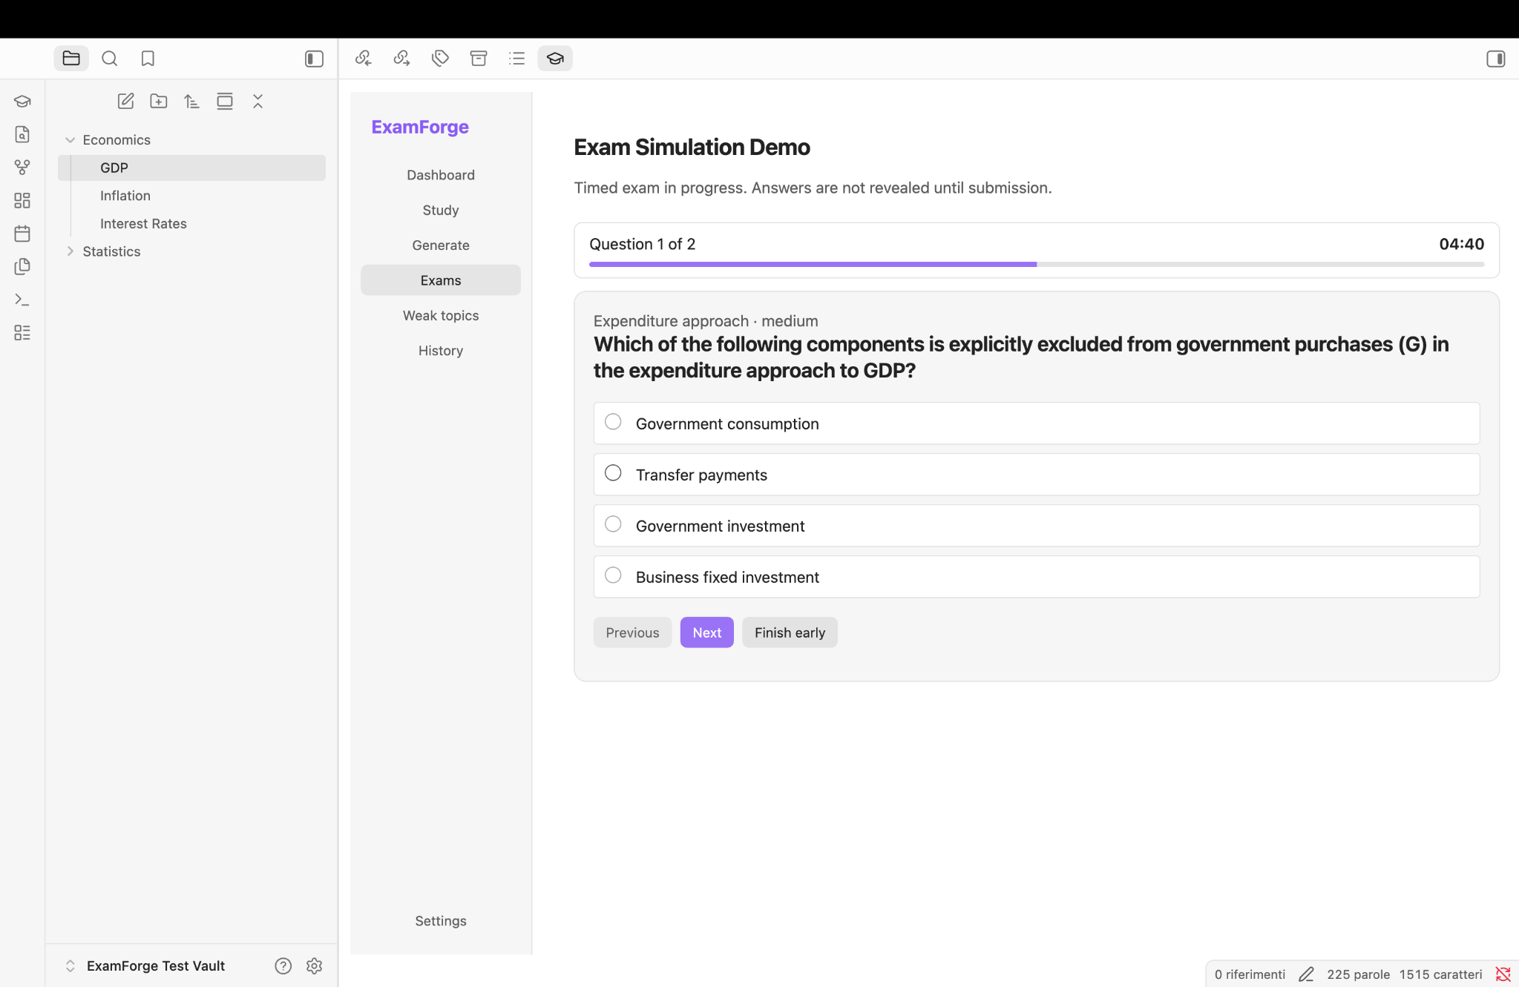Screen dimensions: 1519x987
Task: Click the 225 parole word count
Action: click(x=1358, y=974)
